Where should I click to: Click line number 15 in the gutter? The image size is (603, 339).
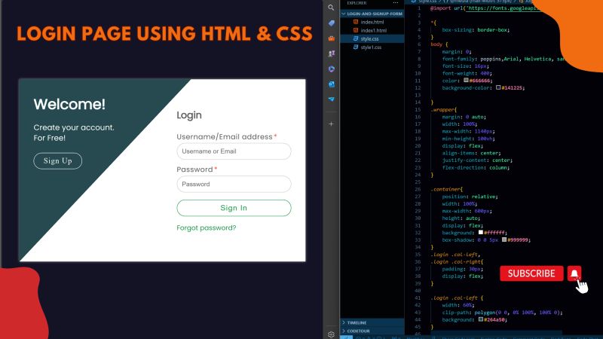(x=418, y=110)
